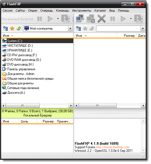Click the left pane favorites star icon
Screen dimensions: 151x164
12,28
